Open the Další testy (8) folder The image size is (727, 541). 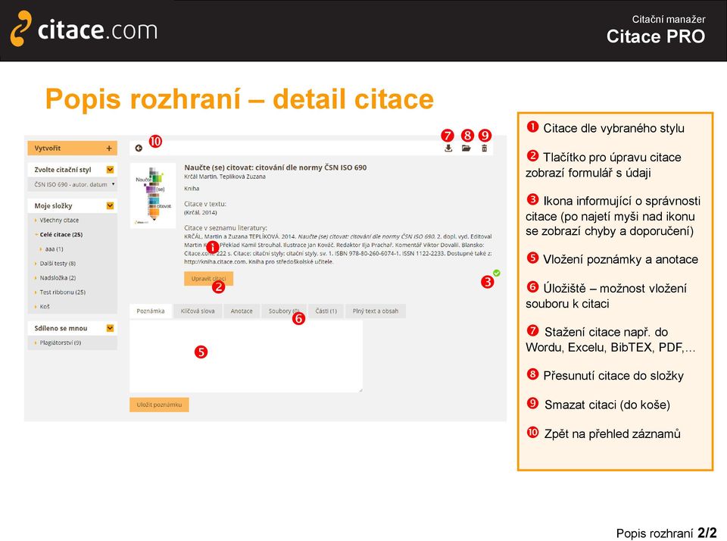pos(58,264)
